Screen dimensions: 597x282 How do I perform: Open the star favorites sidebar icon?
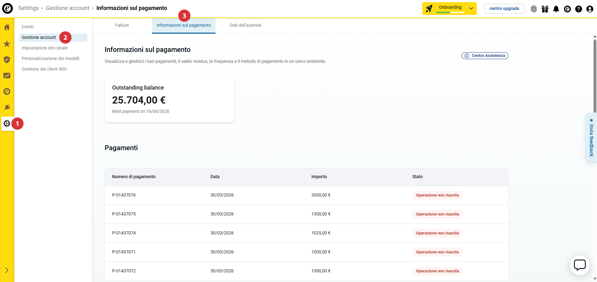[7, 44]
